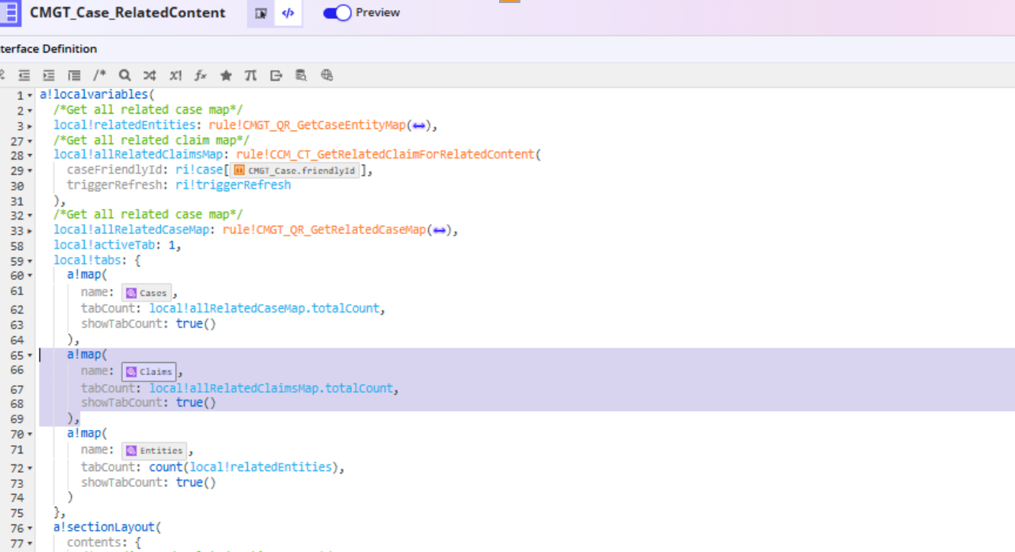Expand the folded code at line 33
Image resolution: width=1015 pixels, height=552 pixels.
[30, 231]
